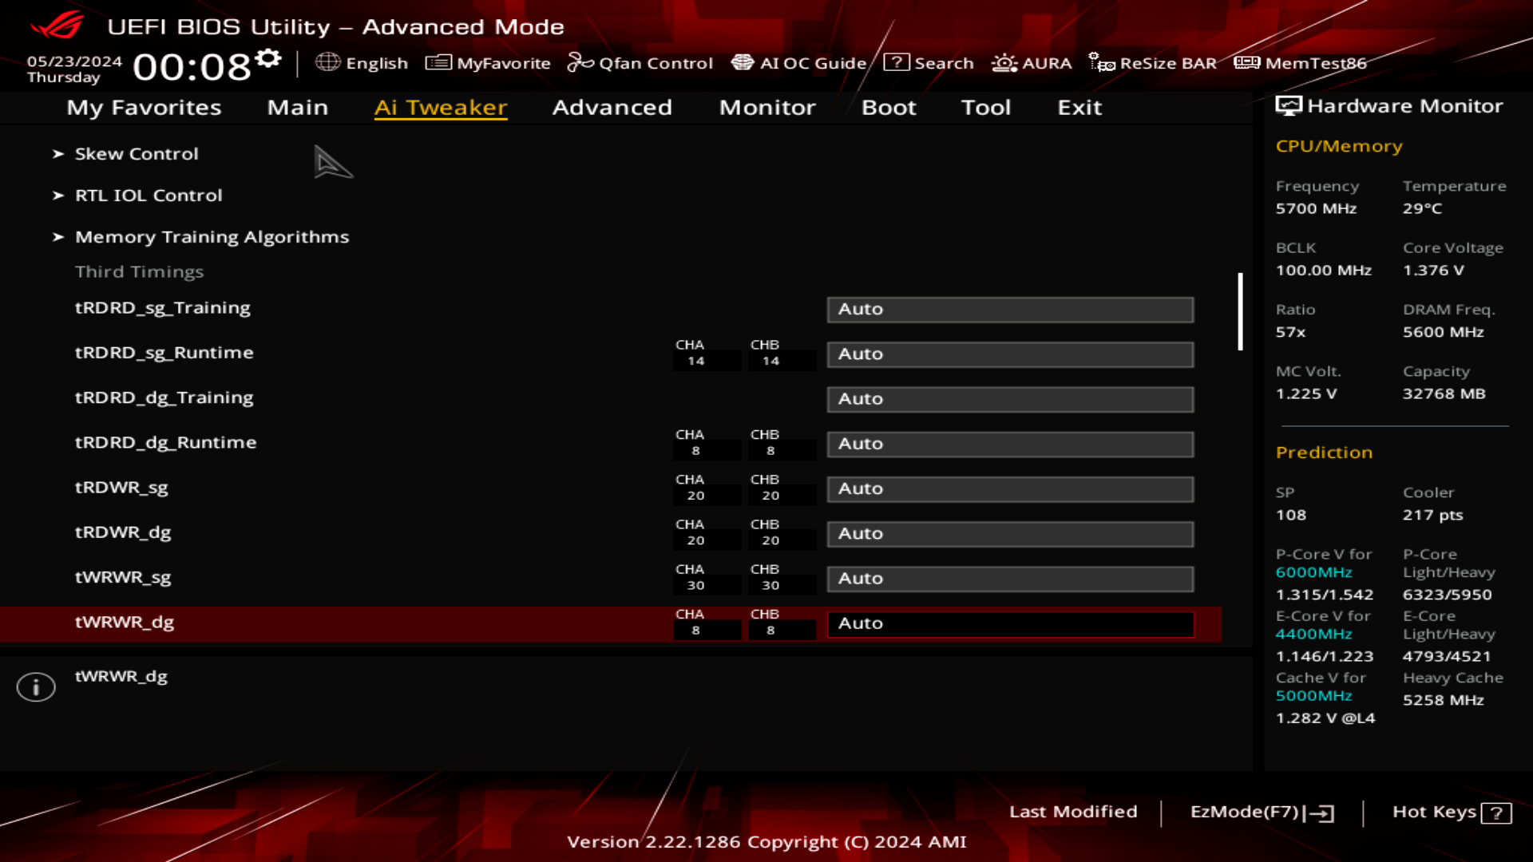Expand Memory Training Algorithms submenu
Viewport: 1533px width, 862px height.
point(212,237)
